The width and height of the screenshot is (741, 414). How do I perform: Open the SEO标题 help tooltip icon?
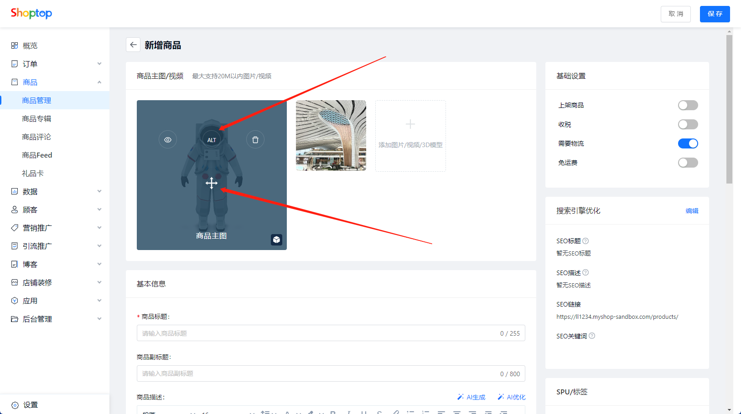tap(586, 241)
